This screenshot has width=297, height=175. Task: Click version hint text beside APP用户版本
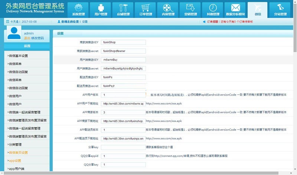tap(218, 95)
